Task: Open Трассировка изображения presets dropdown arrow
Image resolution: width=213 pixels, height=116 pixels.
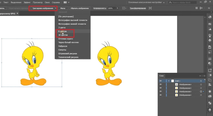Action: pos(55,8)
